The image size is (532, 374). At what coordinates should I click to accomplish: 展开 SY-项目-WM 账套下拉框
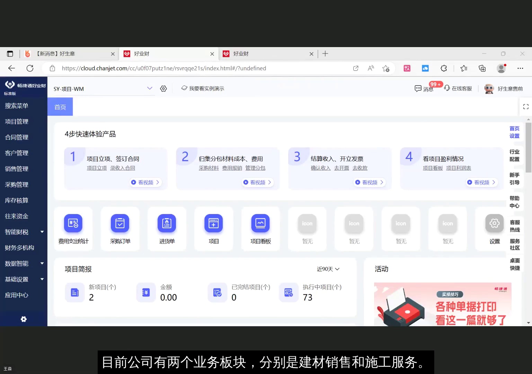[150, 88]
